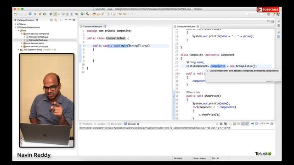This screenshot has height=165, width=294.
Task: Minimize the Console view
Action: click(267, 123)
